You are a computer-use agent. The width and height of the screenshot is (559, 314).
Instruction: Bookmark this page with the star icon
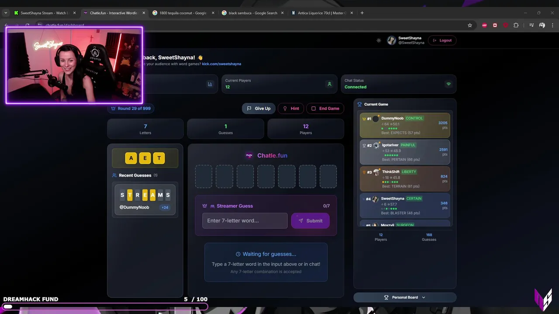click(x=470, y=25)
